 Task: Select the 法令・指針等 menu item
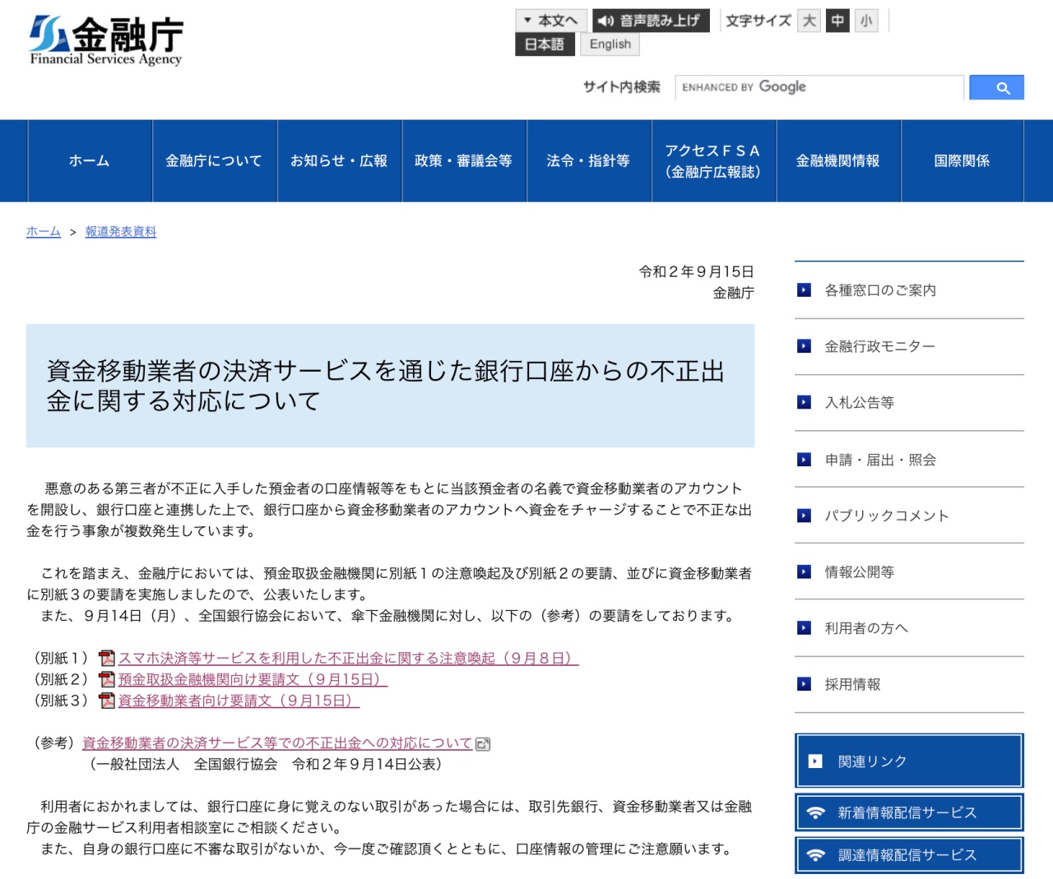[x=588, y=161]
